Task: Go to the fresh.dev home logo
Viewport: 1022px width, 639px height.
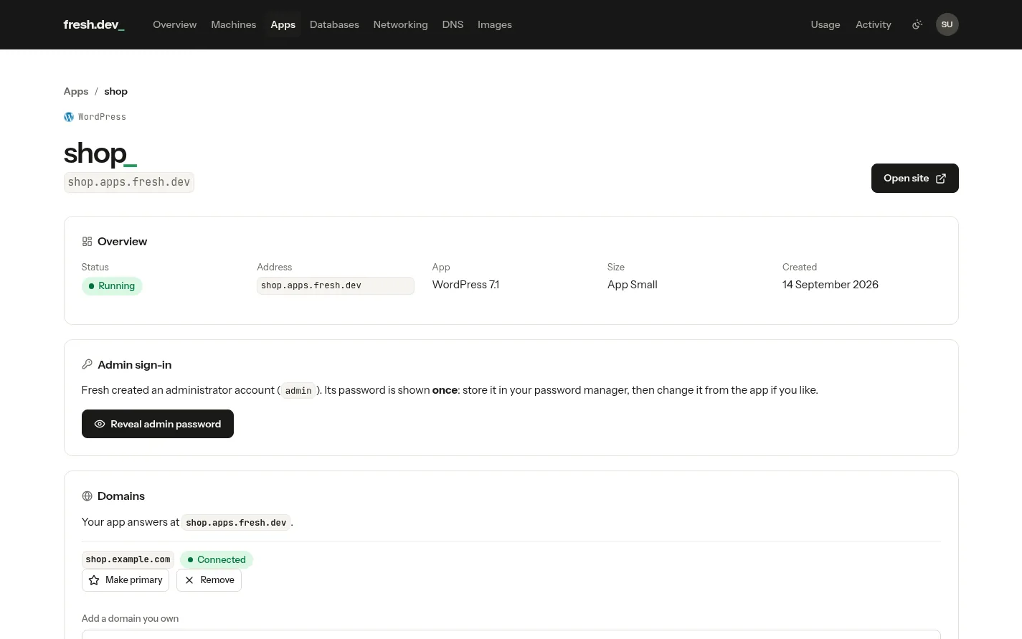Action: click(94, 24)
